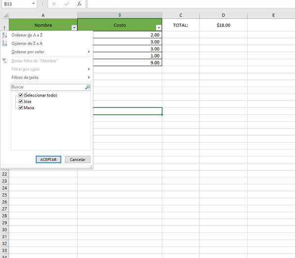Screen dimensions: 295x258
Task: Expand the Name Box dropdown arrow
Action: [x=33, y=3]
